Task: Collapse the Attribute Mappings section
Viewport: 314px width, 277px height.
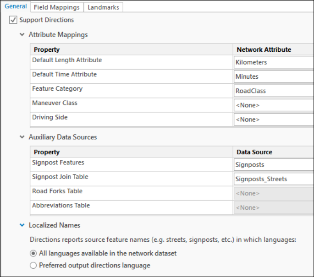Action: pos(22,35)
